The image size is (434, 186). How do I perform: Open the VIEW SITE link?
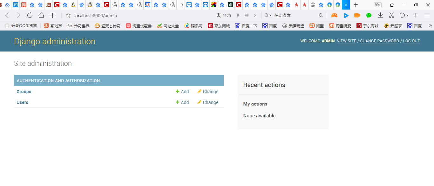coord(347,41)
